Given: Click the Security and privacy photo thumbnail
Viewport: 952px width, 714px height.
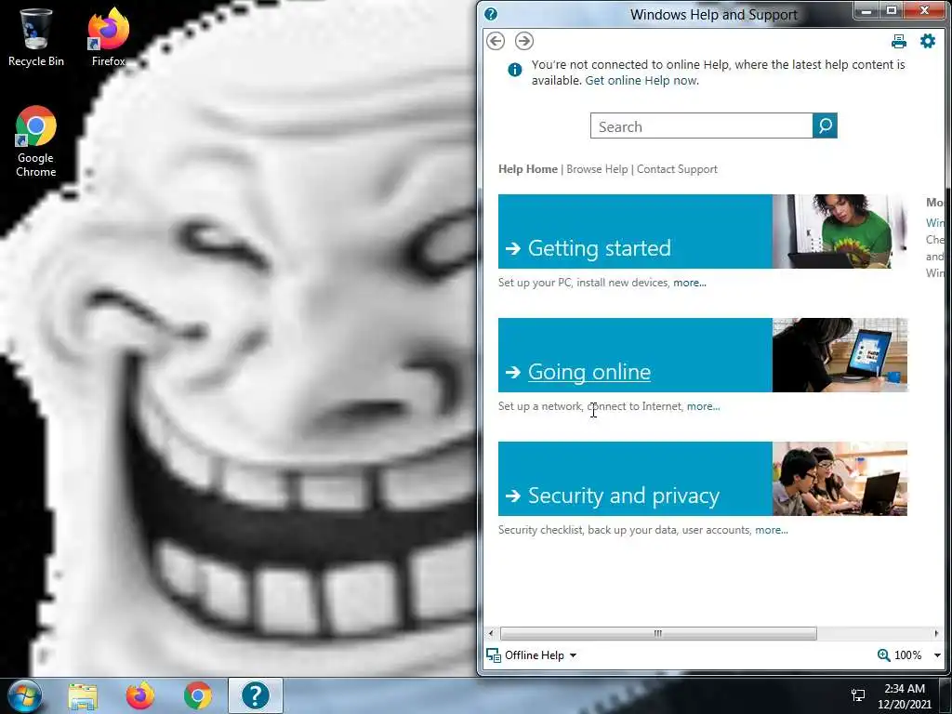Looking at the screenshot, I should point(840,479).
